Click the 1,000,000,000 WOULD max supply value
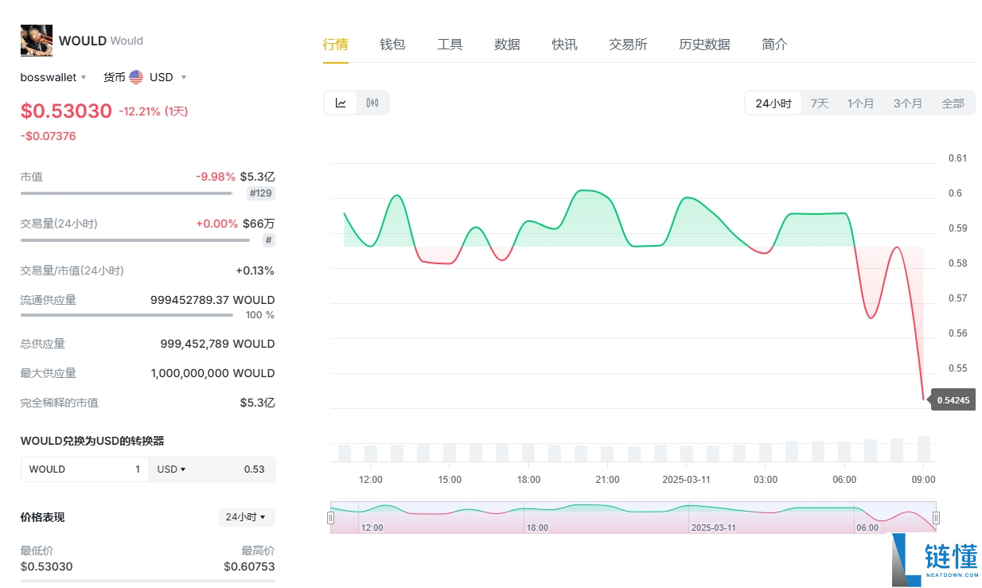Image resolution: width=982 pixels, height=588 pixels. [212, 373]
